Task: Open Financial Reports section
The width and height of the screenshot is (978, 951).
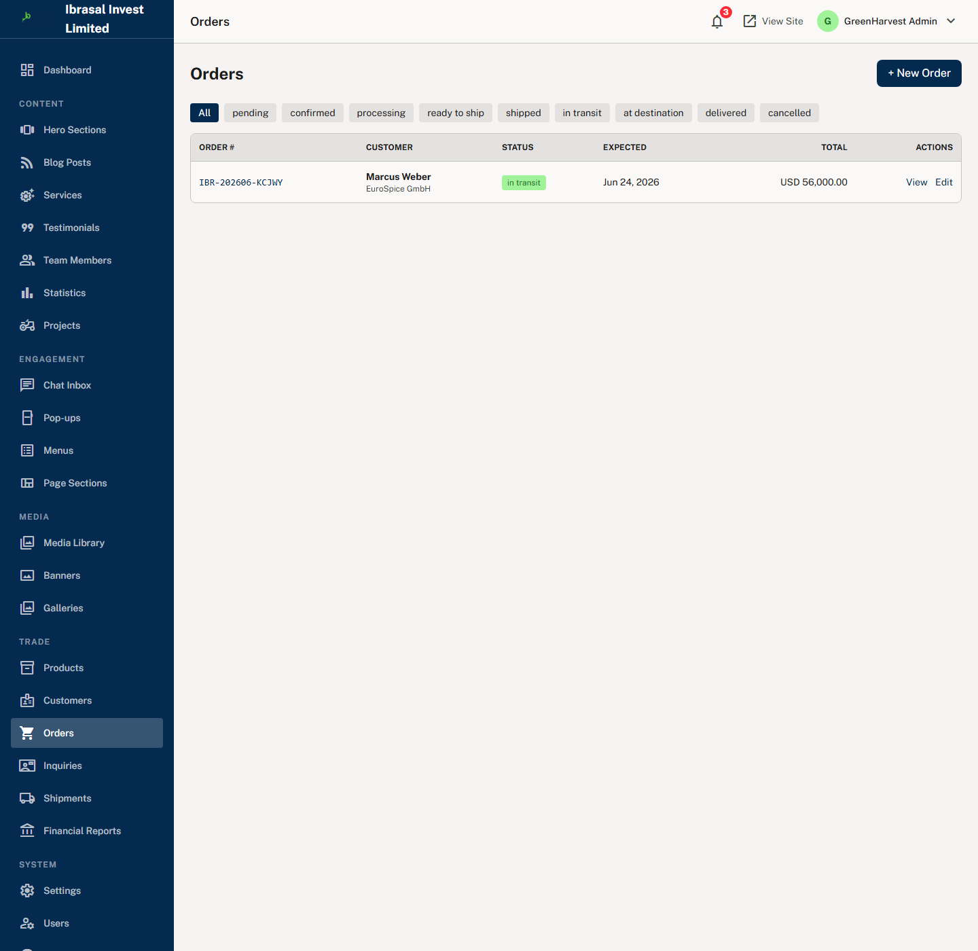Action: coord(87,831)
